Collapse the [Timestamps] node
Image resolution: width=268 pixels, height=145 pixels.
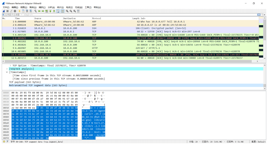pos(7,72)
